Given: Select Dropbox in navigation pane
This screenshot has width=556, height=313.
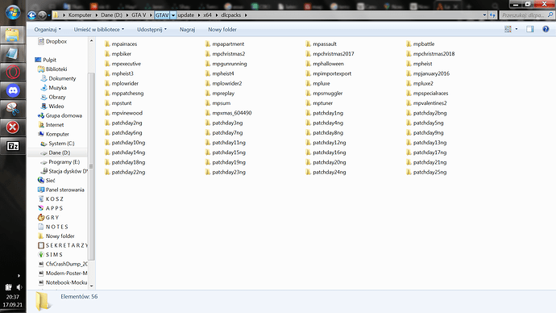Looking at the screenshot, I should 56,41.
